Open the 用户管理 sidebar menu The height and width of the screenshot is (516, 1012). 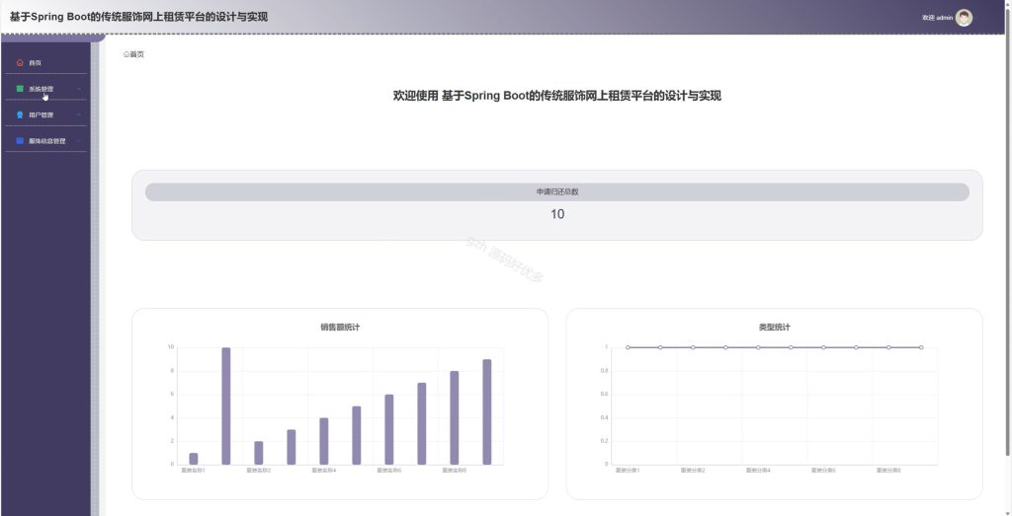click(x=45, y=114)
